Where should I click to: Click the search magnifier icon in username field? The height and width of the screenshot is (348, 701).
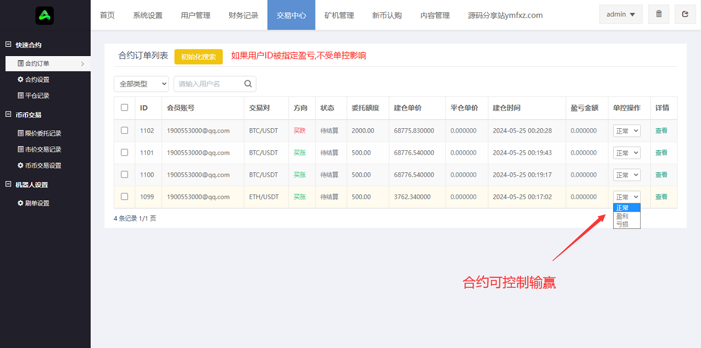click(248, 84)
